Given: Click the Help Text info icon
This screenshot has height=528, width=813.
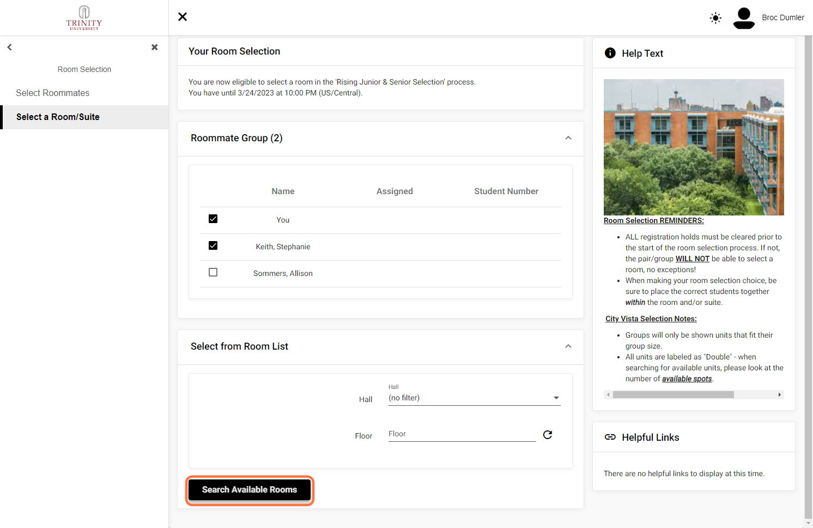Looking at the screenshot, I should [610, 53].
